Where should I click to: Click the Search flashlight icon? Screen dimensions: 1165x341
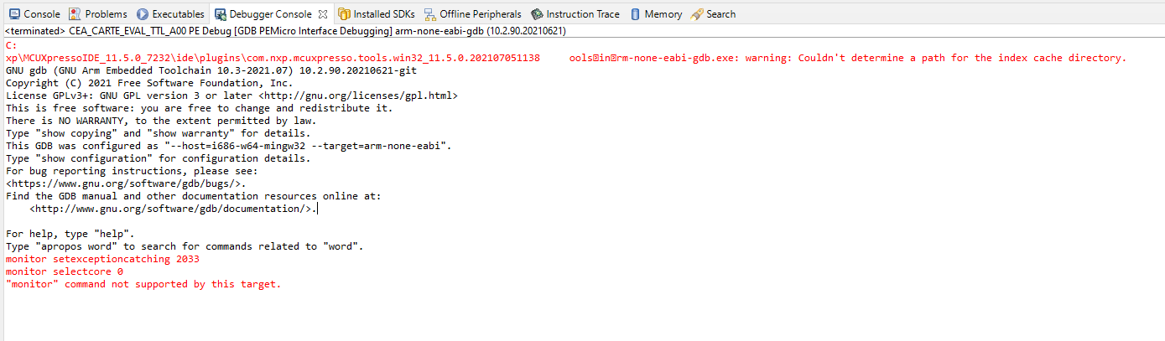click(697, 14)
